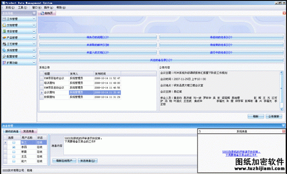Click the 刷新在线用户 button
The image size is (287, 174).
pyautogui.click(x=64, y=161)
